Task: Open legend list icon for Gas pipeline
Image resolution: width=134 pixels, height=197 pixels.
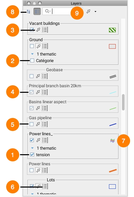Action: click(45, 124)
